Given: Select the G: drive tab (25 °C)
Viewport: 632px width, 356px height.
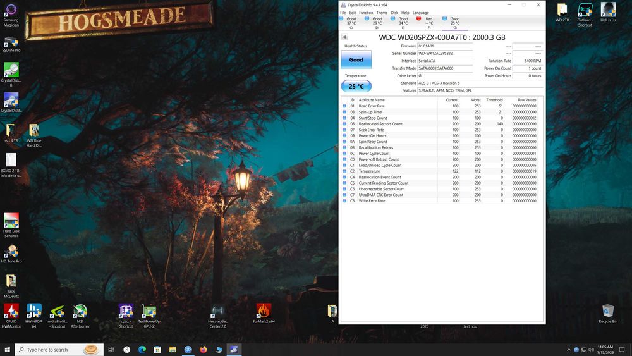Looking at the screenshot, I should point(454,23).
